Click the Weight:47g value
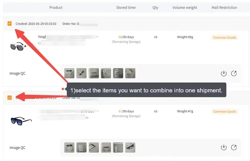Screen dimensions: 250x161 185,111
